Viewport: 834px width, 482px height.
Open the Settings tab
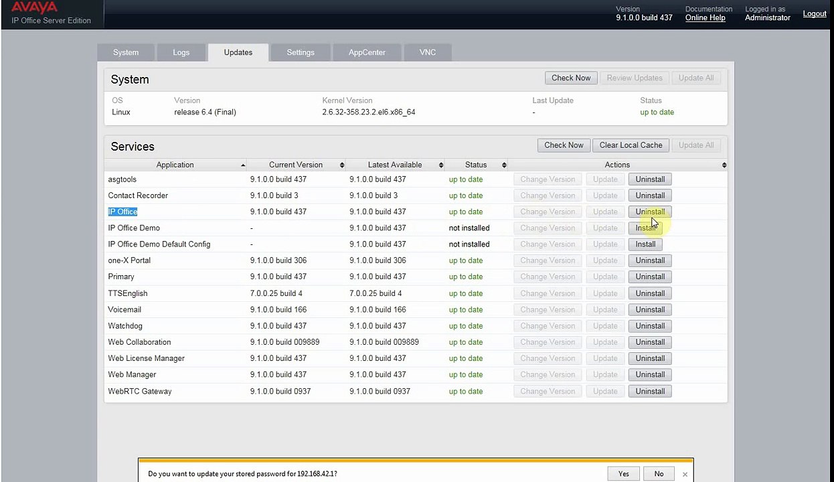pyautogui.click(x=301, y=52)
